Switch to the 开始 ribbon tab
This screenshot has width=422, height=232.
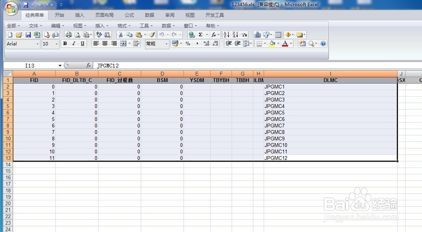coord(59,15)
